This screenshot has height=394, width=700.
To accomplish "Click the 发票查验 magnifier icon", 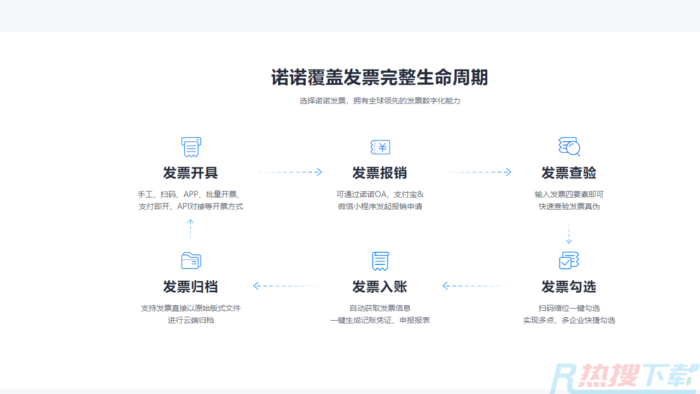I will coord(569,147).
